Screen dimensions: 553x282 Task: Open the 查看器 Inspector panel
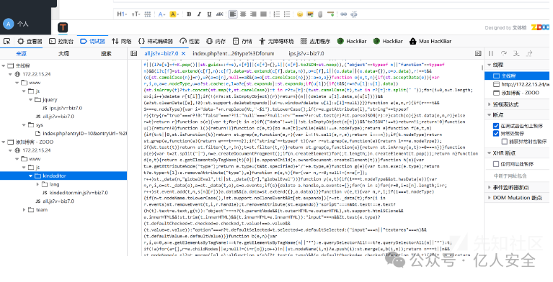pyautogui.click(x=30, y=41)
